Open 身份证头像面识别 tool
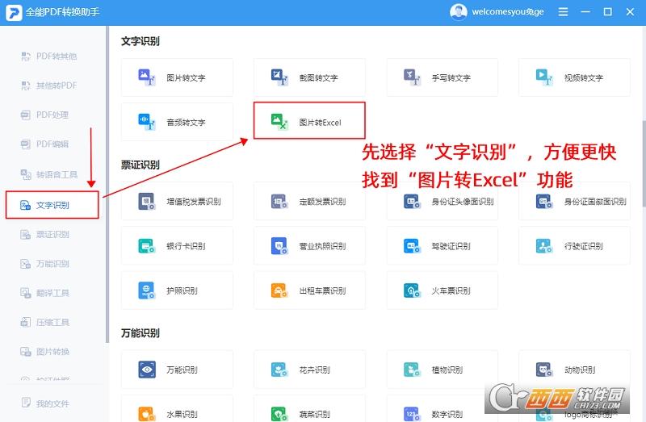The image size is (646, 422). click(x=442, y=201)
